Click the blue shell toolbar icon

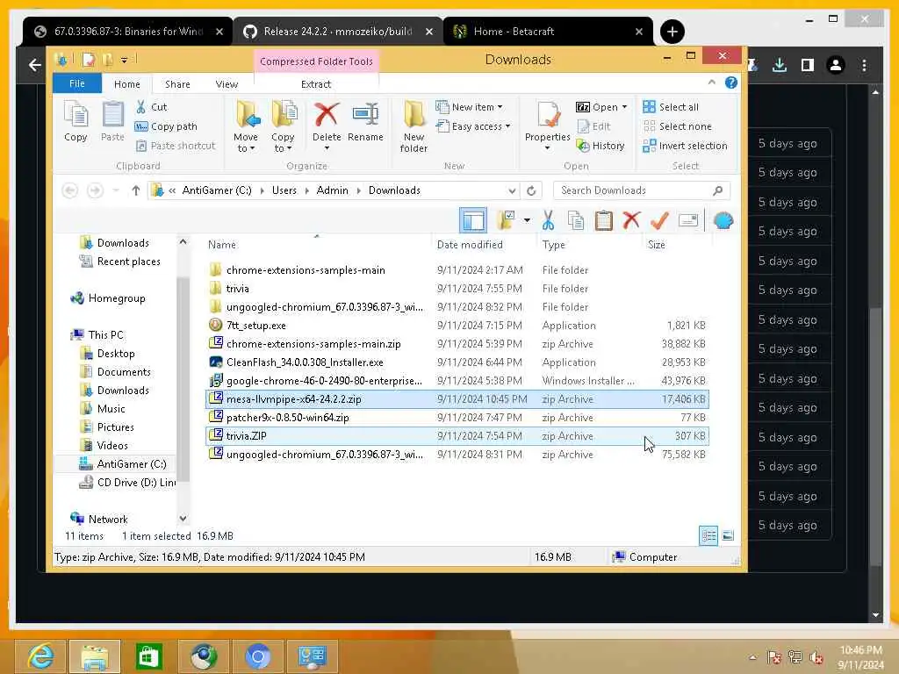tap(723, 220)
